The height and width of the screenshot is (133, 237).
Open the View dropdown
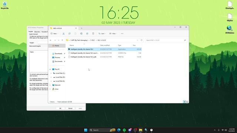pos(113,34)
